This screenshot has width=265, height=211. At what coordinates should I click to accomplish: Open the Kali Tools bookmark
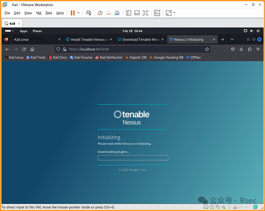[36, 57]
